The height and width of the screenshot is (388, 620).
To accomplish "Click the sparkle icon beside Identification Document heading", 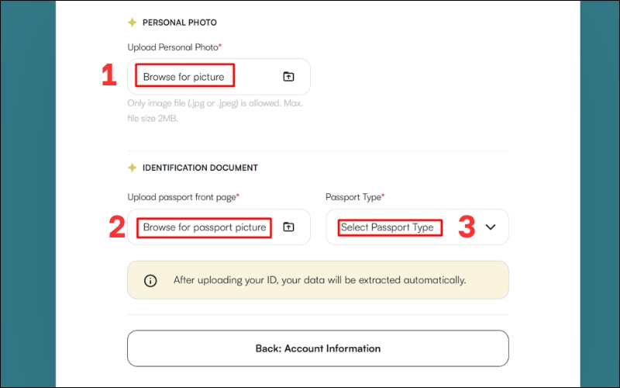I will [x=132, y=168].
